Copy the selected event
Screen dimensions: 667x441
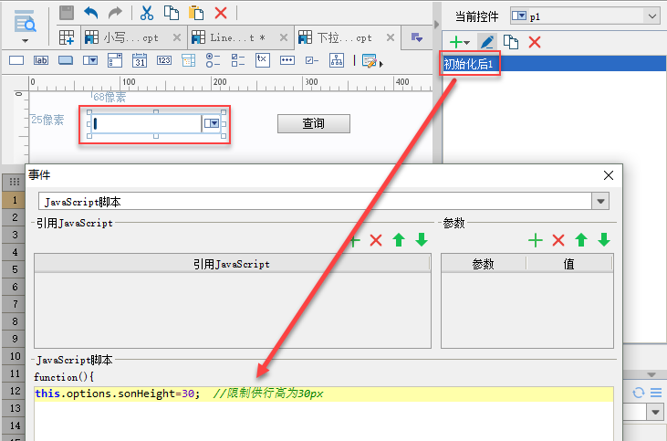point(511,42)
